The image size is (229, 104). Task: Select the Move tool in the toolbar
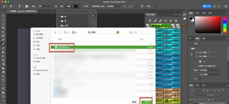(3, 16)
